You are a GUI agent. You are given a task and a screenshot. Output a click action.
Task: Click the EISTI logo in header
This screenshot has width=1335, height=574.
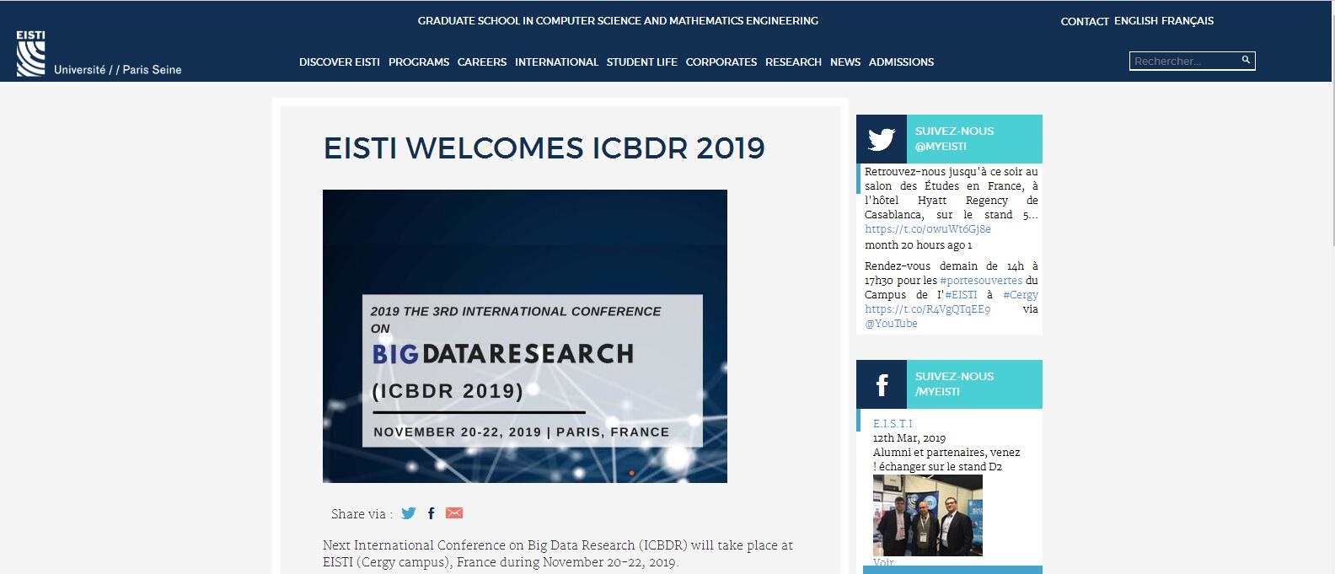(30, 53)
